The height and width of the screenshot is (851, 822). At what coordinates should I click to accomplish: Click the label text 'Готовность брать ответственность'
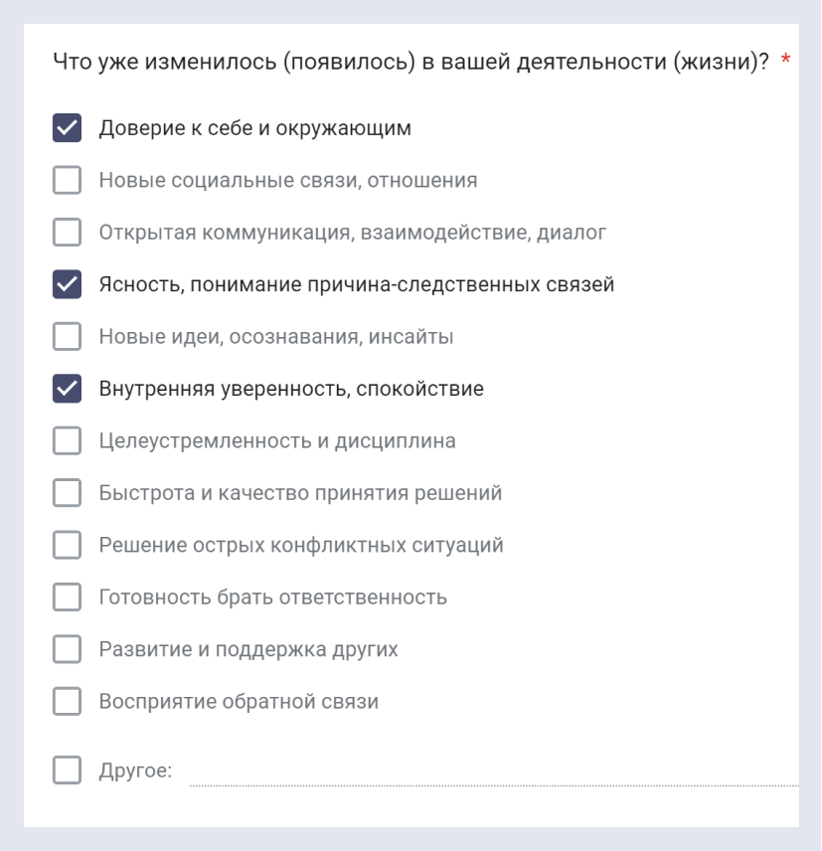click(271, 597)
